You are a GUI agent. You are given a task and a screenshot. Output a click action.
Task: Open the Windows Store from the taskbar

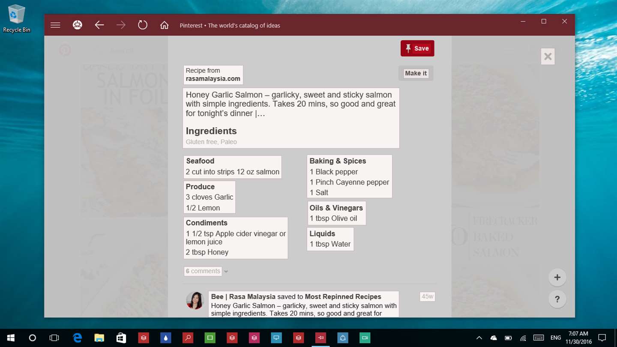121,338
